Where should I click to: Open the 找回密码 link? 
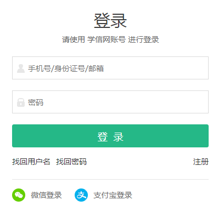pyautogui.click(x=71, y=162)
